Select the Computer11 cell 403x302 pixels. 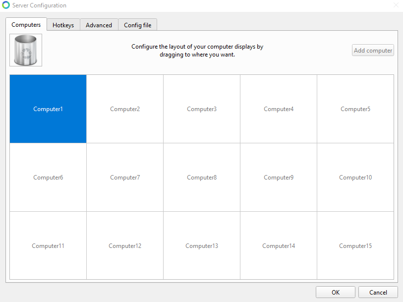[48, 245]
